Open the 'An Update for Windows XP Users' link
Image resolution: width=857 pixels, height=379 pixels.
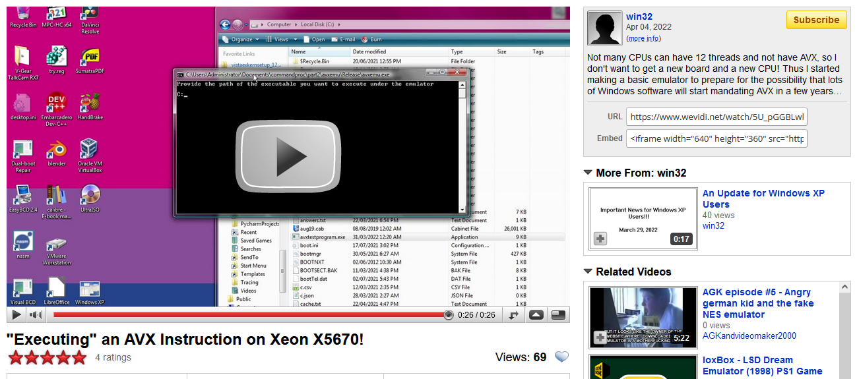tap(763, 198)
